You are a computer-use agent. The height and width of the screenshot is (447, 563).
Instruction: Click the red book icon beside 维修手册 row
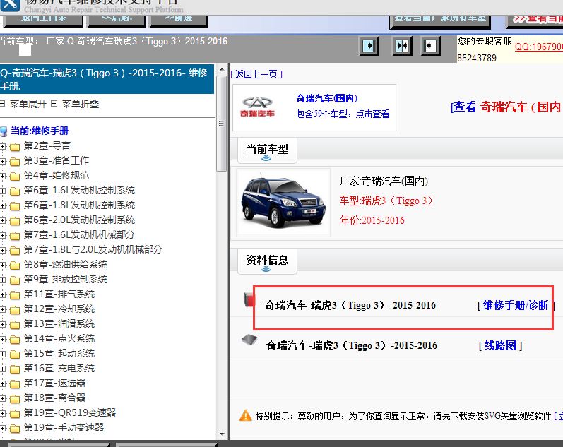249,300
